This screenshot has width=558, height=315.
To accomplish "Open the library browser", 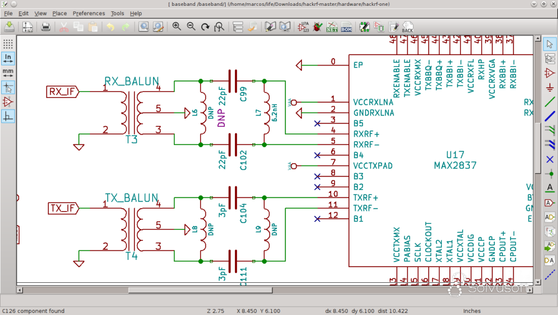I will (x=283, y=26).
